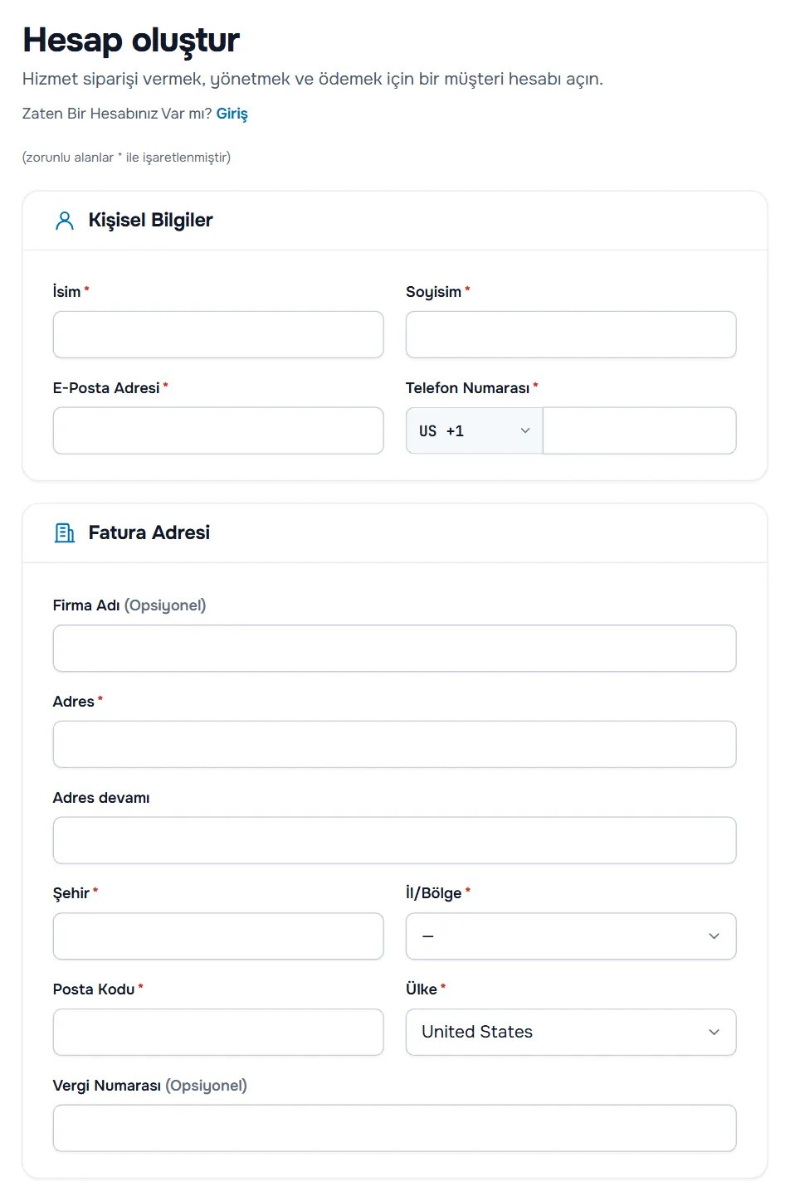Screen dimensions: 790x1186
Task: Select the Posta Kodu input
Action: coord(218,1032)
